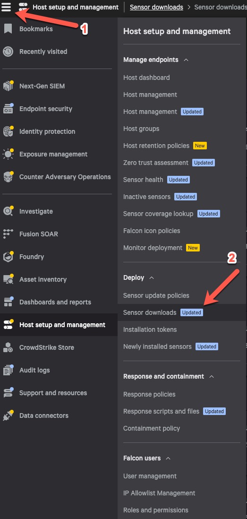Open Response scripts and files
This screenshot has height=519, width=247.
click(x=161, y=411)
